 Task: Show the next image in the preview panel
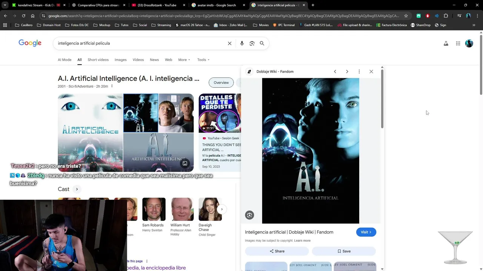pos(347,72)
